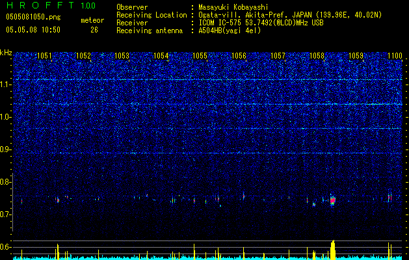Click the Receiving Location label
The image size is (409, 260).
coord(152,15)
